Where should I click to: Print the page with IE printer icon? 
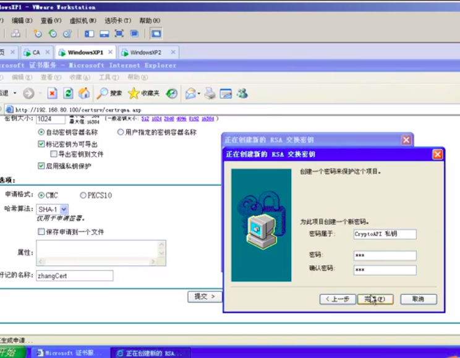point(210,93)
